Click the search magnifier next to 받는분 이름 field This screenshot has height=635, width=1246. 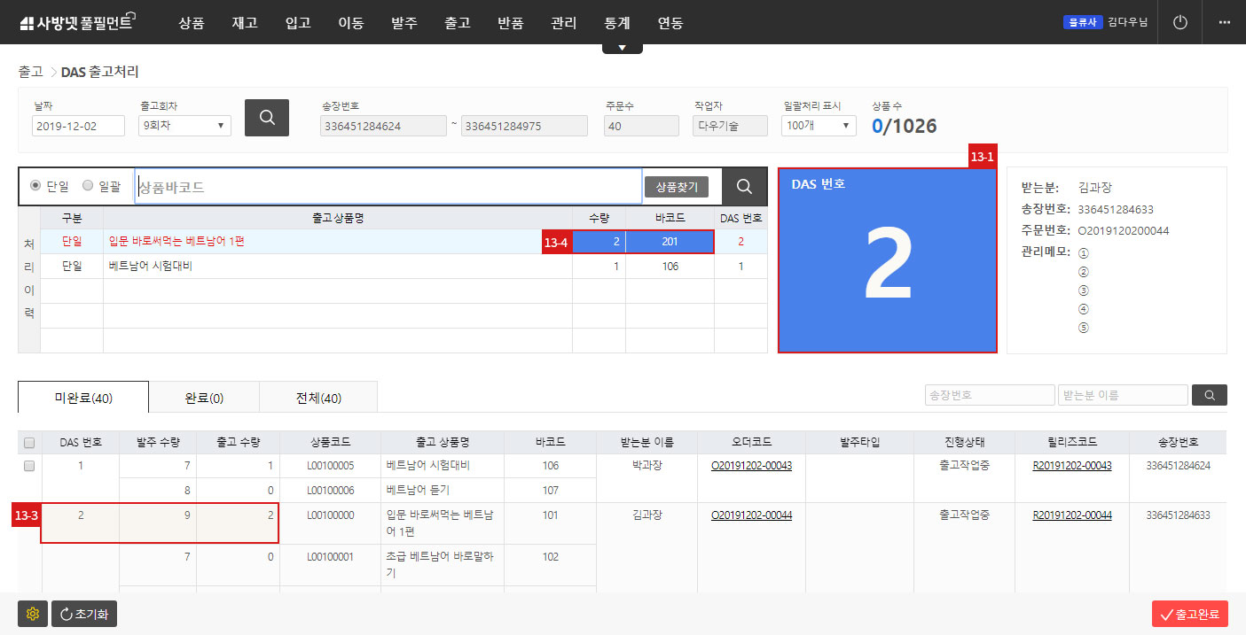click(1209, 394)
